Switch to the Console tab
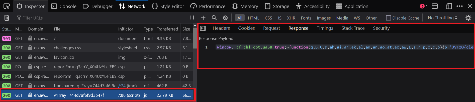 (x=64, y=6)
